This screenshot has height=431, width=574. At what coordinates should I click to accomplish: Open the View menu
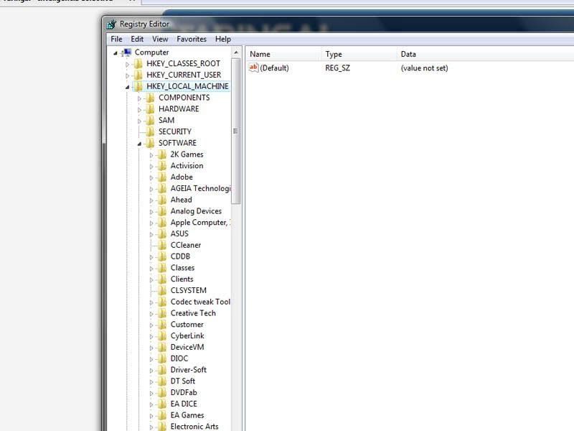coord(160,39)
